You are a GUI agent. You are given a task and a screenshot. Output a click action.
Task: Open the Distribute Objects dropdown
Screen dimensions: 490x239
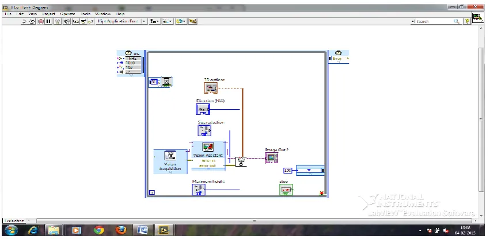click(167, 21)
